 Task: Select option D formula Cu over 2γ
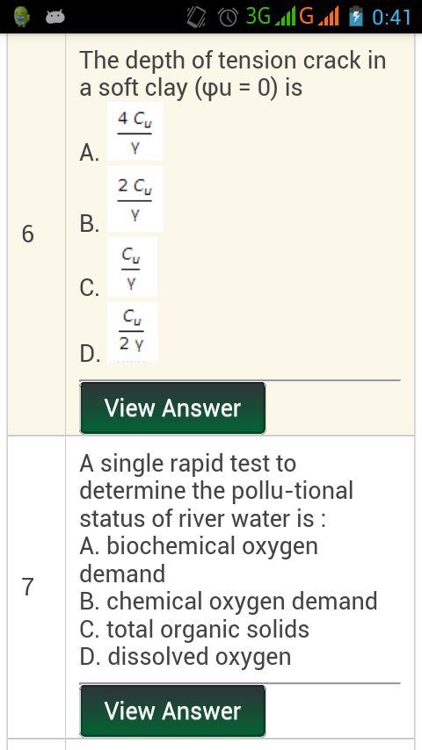click(132, 332)
